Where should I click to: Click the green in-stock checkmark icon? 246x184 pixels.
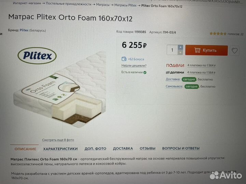(145, 73)
